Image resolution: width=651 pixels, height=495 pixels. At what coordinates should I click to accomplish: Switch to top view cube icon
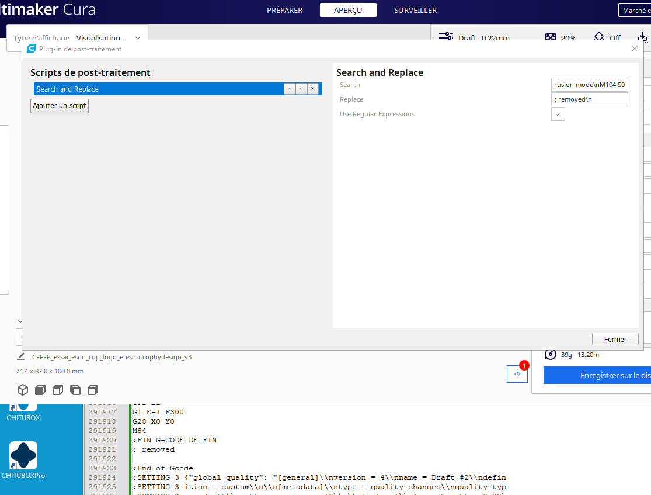58,389
